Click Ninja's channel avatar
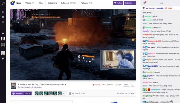This screenshot has width=180, height=103. 12,3
